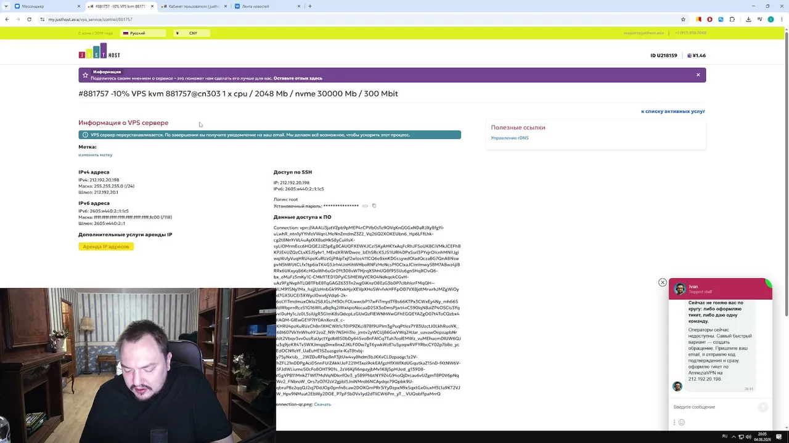Screen dimensions: 789x443
Task: Click the support email in header
Action: pyautogui.click(x=644, y=33)
